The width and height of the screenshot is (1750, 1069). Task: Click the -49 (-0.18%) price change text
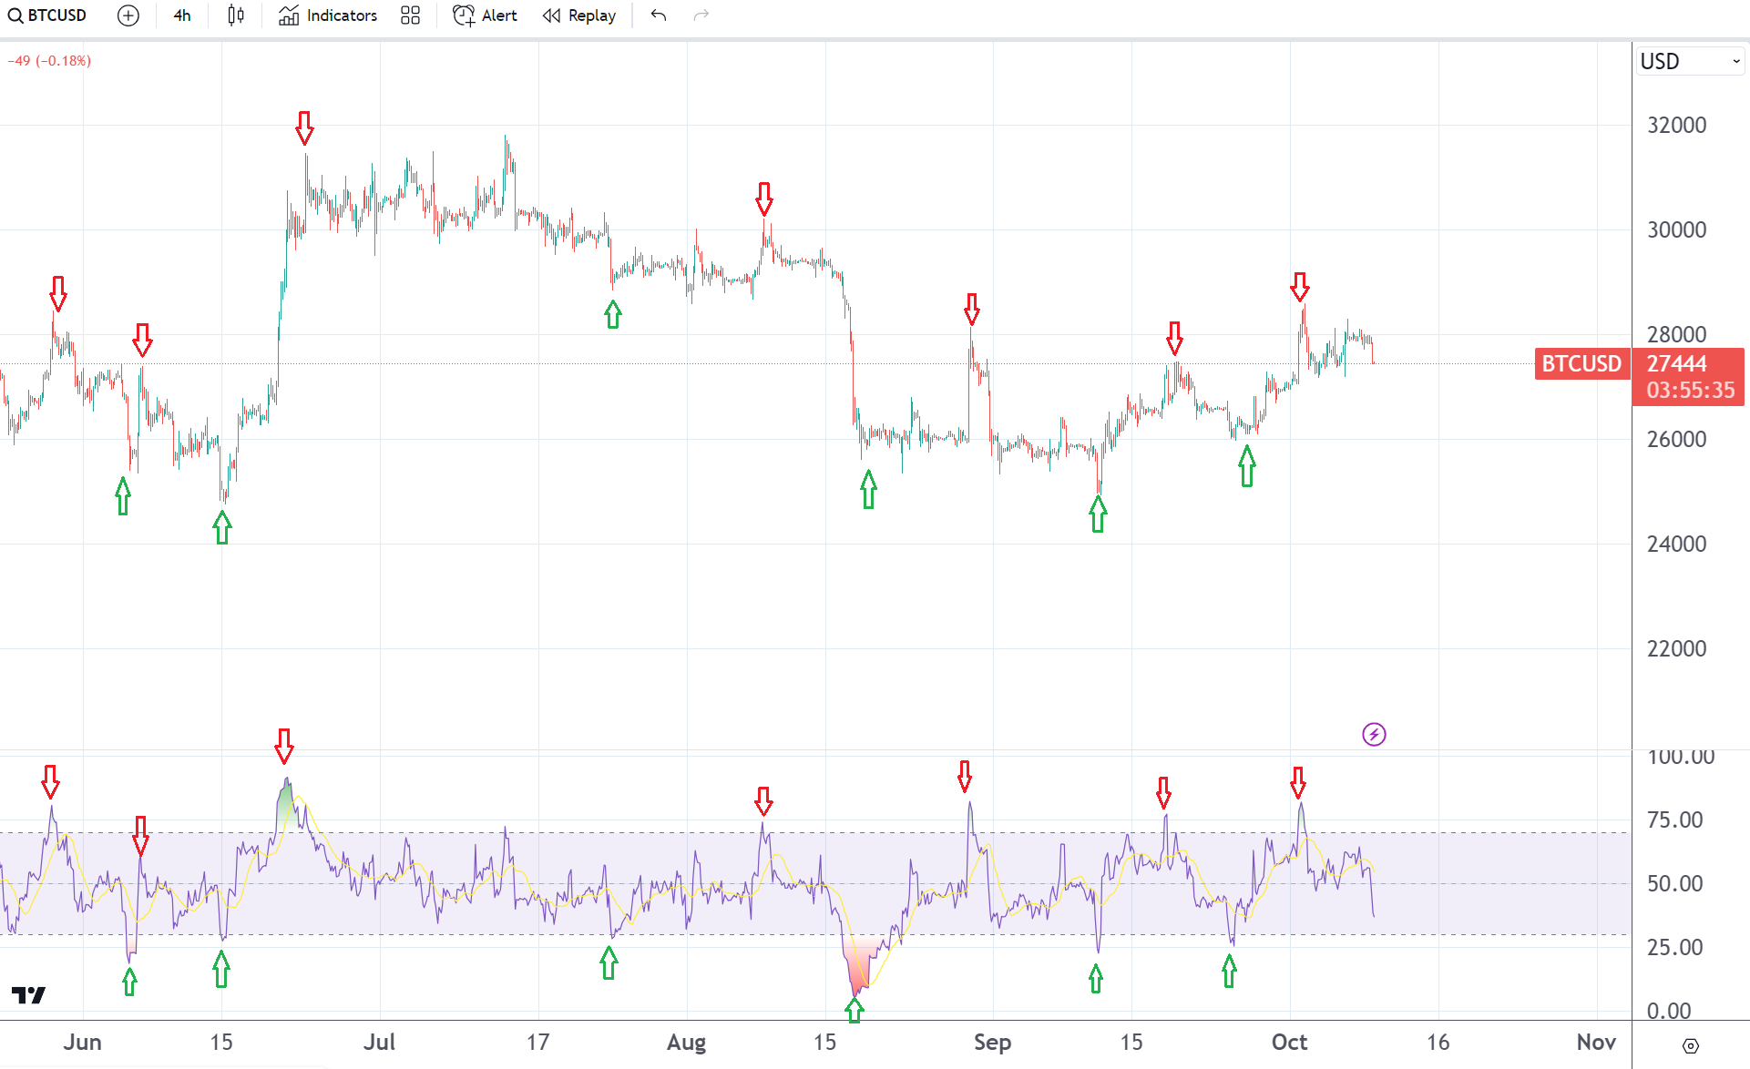coord(49,61)
